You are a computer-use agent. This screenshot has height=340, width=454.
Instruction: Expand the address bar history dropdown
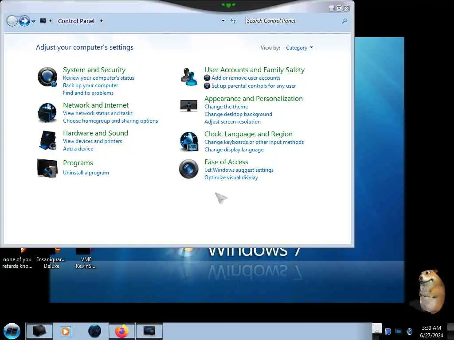click(x=223, y=21)
